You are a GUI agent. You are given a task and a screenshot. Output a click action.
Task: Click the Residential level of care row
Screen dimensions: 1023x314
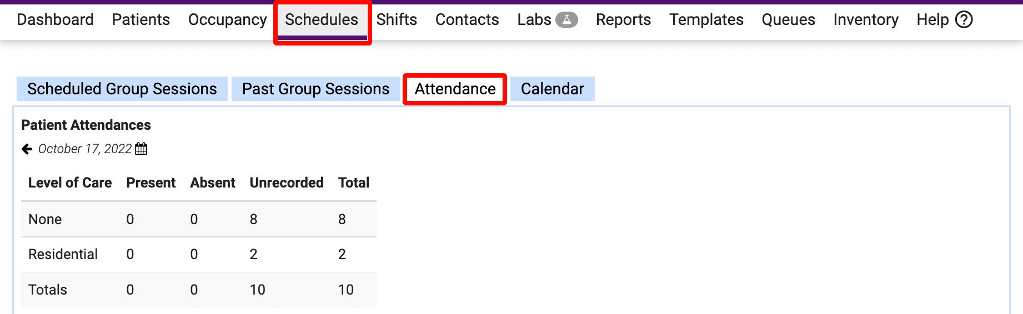[x=63, y=254]
